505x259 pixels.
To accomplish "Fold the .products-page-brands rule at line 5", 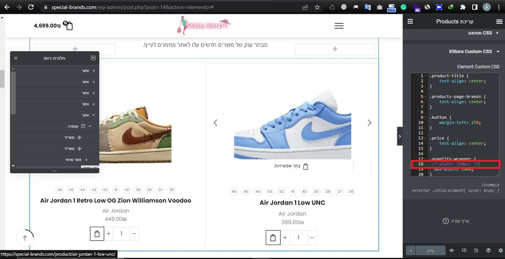I will pyautogui.click(x=426, y=97).
